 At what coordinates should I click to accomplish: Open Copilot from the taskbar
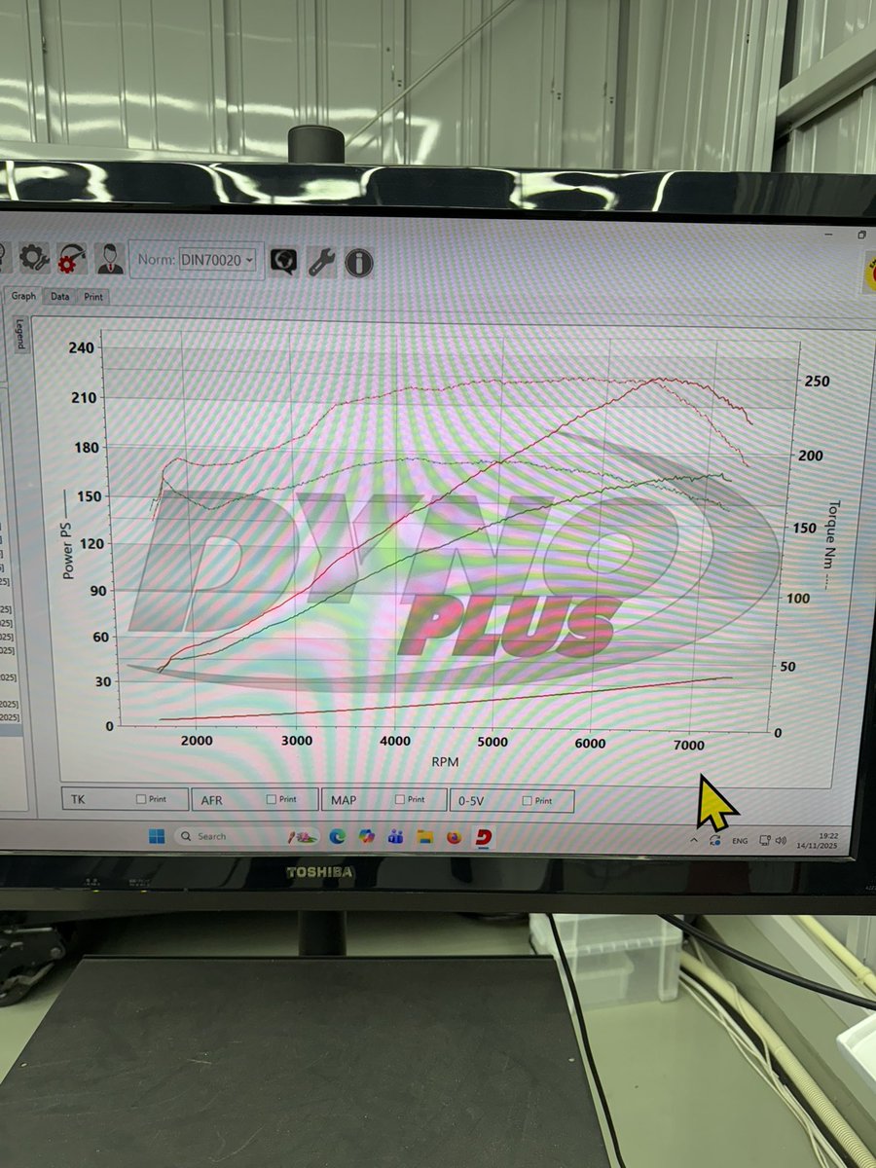[x=366, y=836]
